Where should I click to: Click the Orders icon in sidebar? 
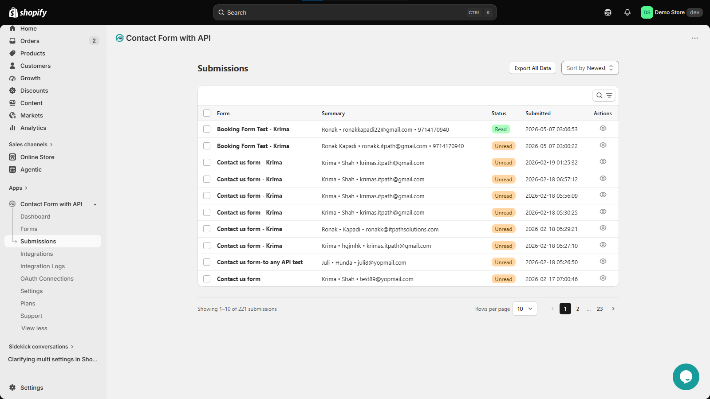click(12, 41)
